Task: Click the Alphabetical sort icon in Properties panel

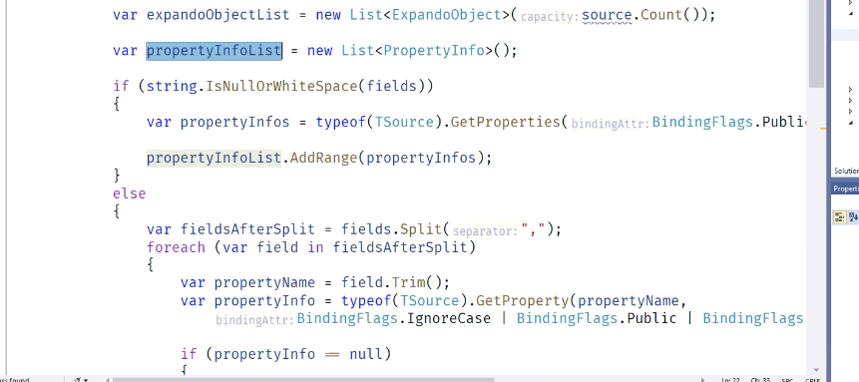Action: [854, 217]
